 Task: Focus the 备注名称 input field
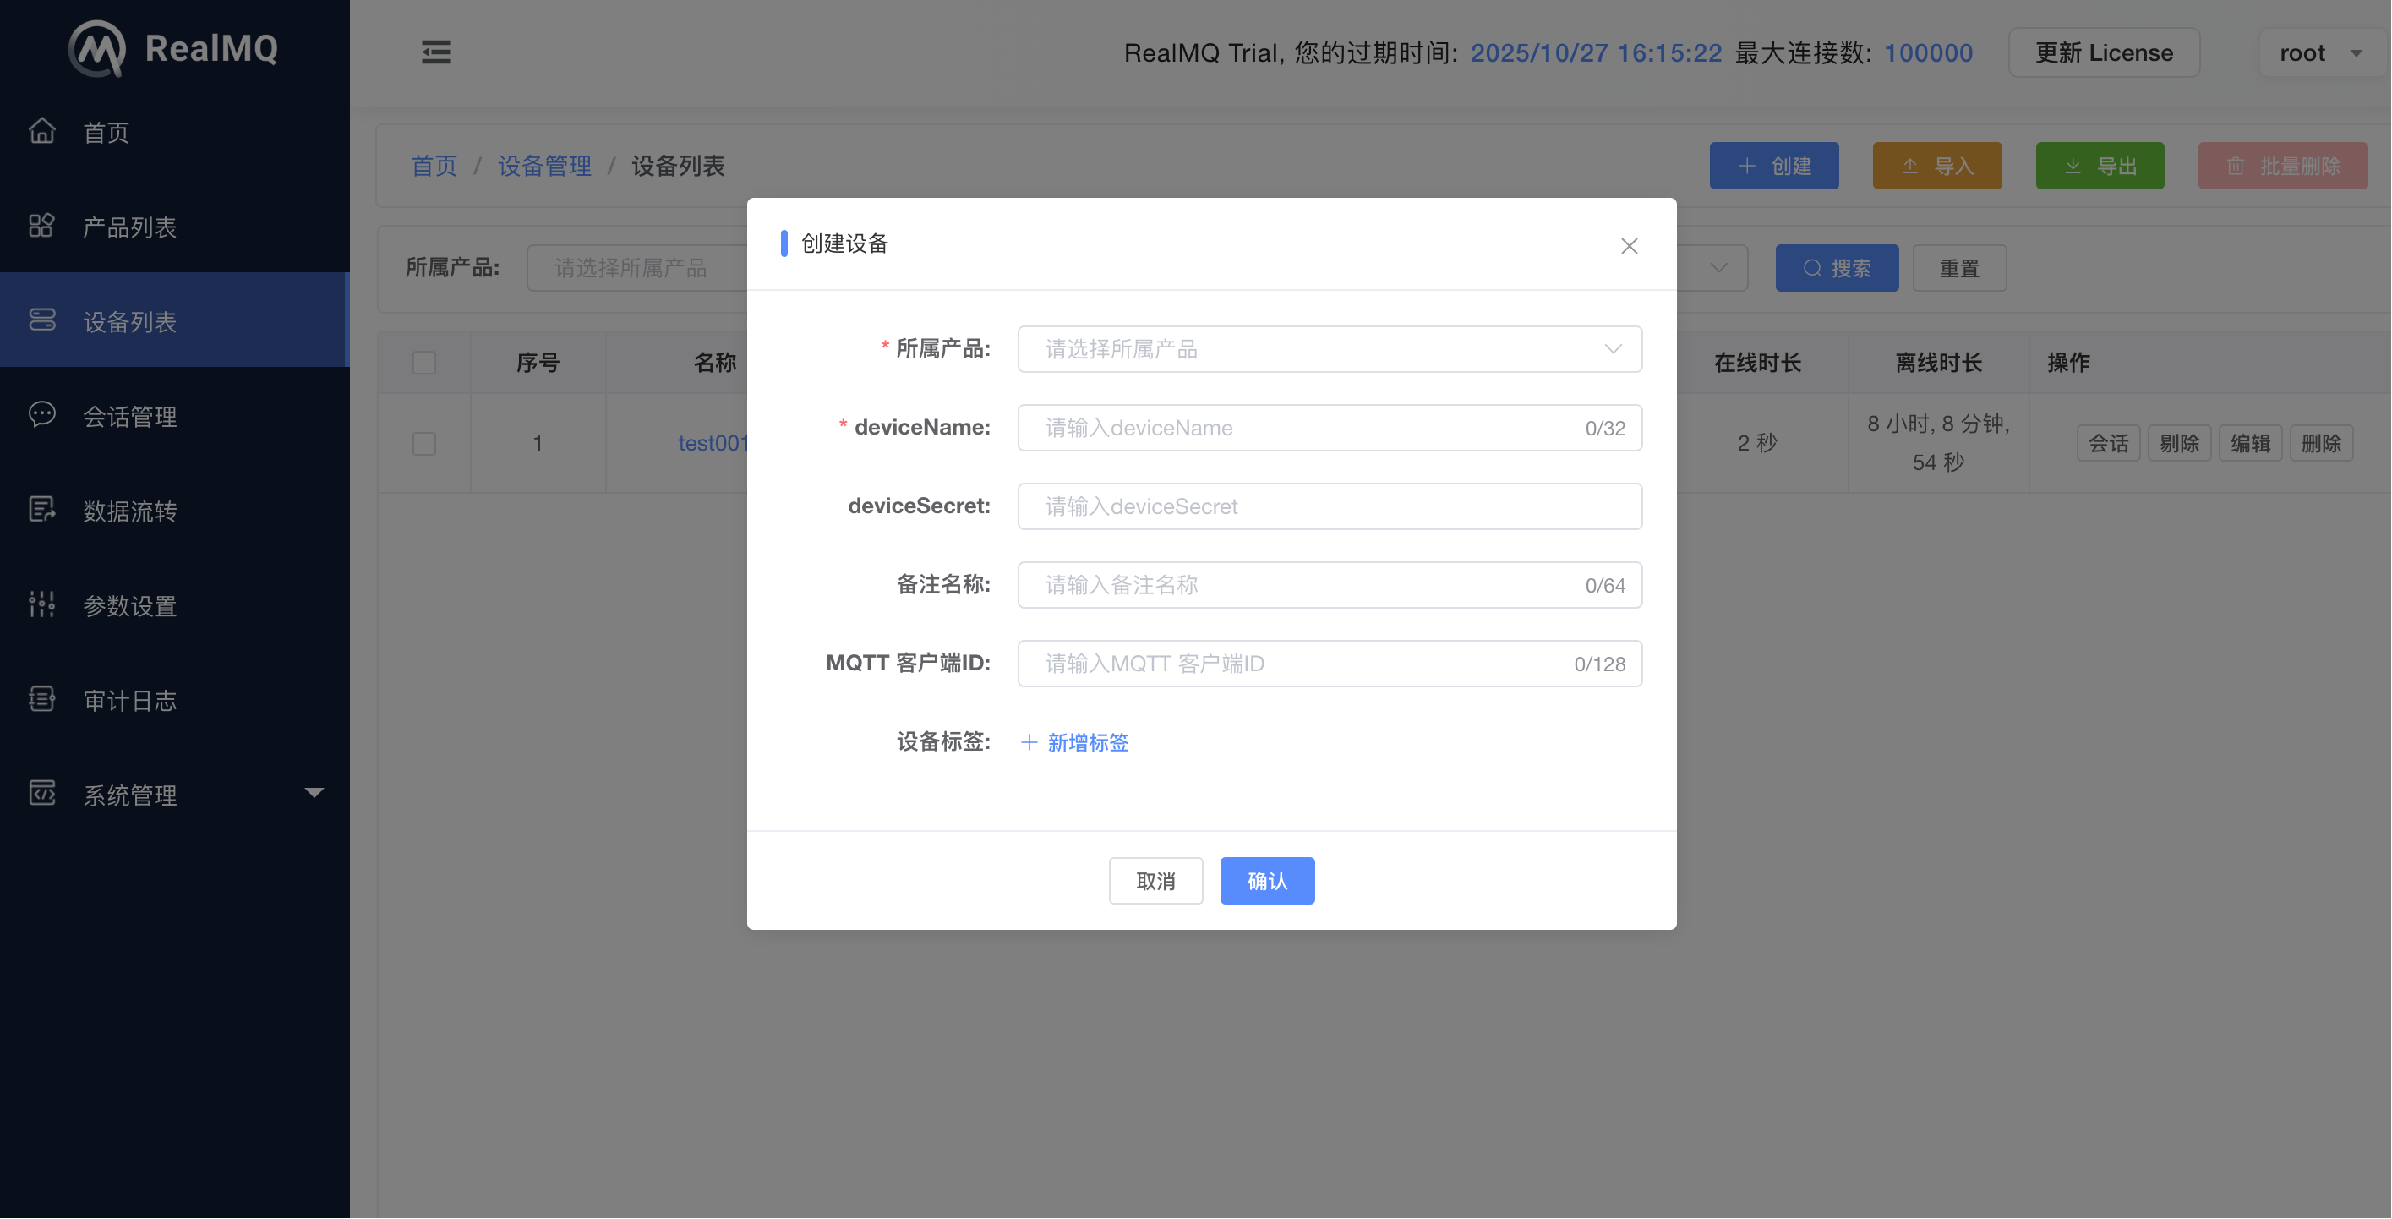1330,585
